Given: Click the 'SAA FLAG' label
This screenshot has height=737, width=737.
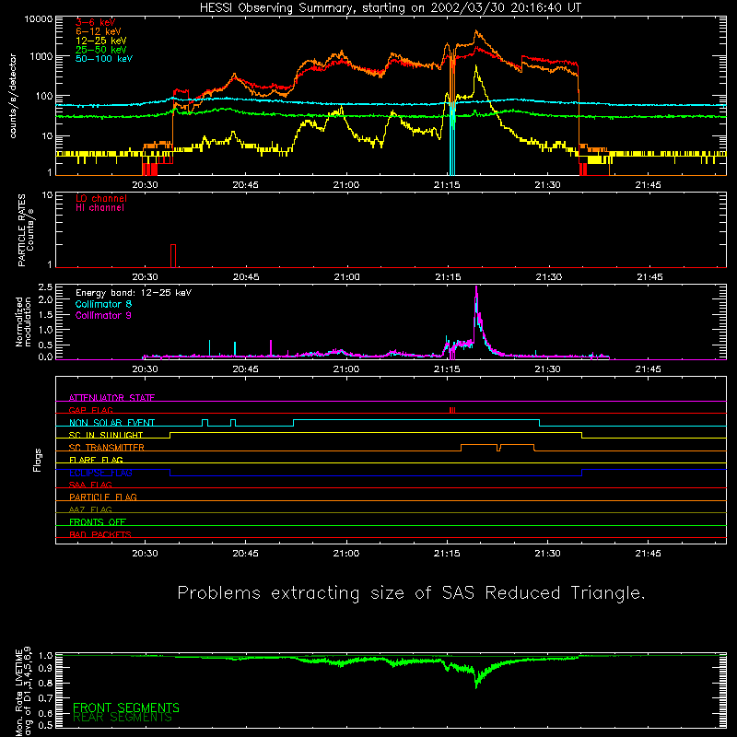Looking at the screenshot, I should 90,485.
